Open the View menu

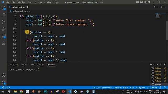(29, 2)
